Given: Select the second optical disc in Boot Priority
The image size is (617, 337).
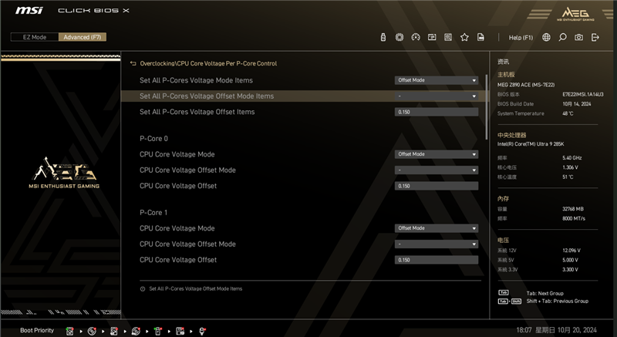Looking at the screenshot, I should click(136, 331).
